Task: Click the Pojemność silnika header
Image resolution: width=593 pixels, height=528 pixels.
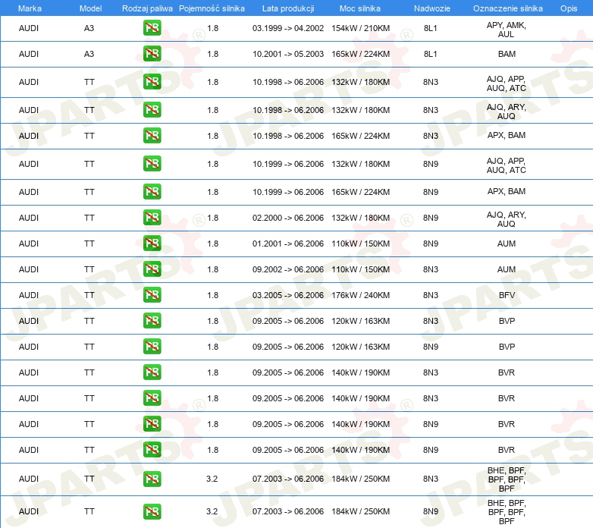Action: [212, 8]
